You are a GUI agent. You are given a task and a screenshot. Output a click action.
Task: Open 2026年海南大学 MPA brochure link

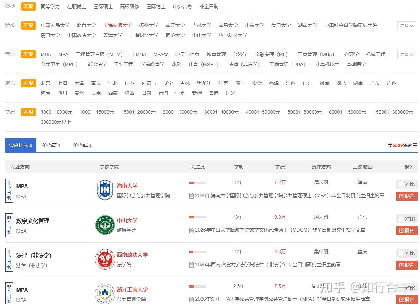click(290, 196)
